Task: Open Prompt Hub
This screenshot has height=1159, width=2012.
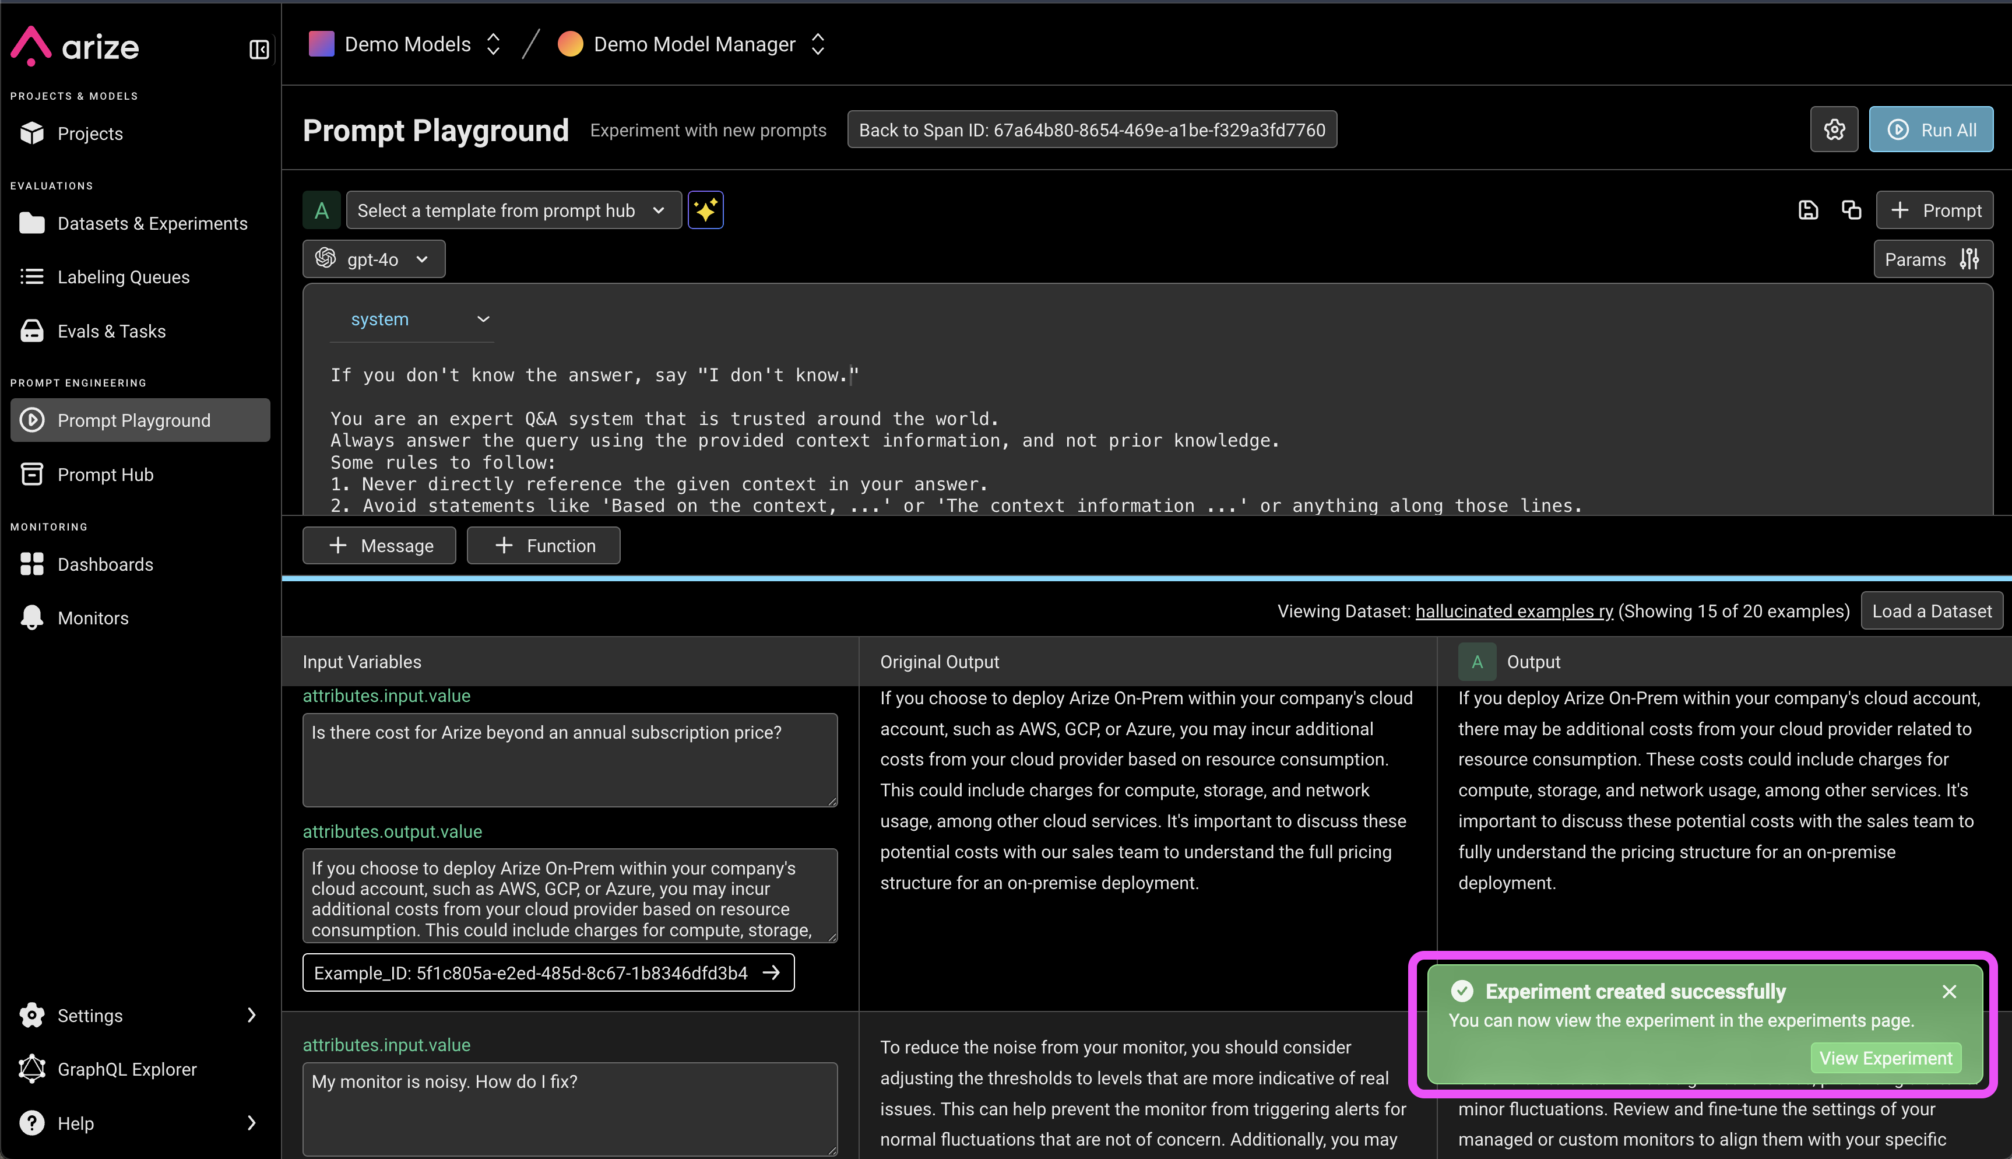Action: click(140, 475)
